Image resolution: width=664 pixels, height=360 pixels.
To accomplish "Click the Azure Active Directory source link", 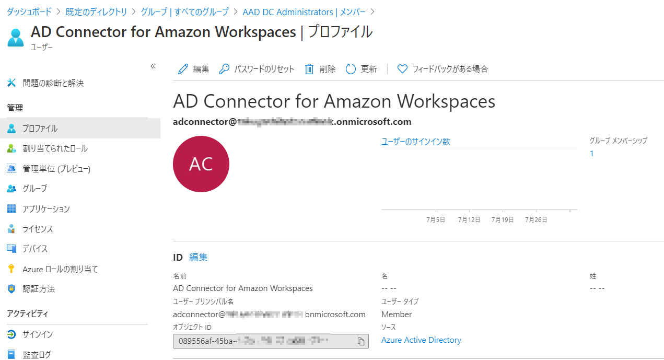I will pos(421,340).
